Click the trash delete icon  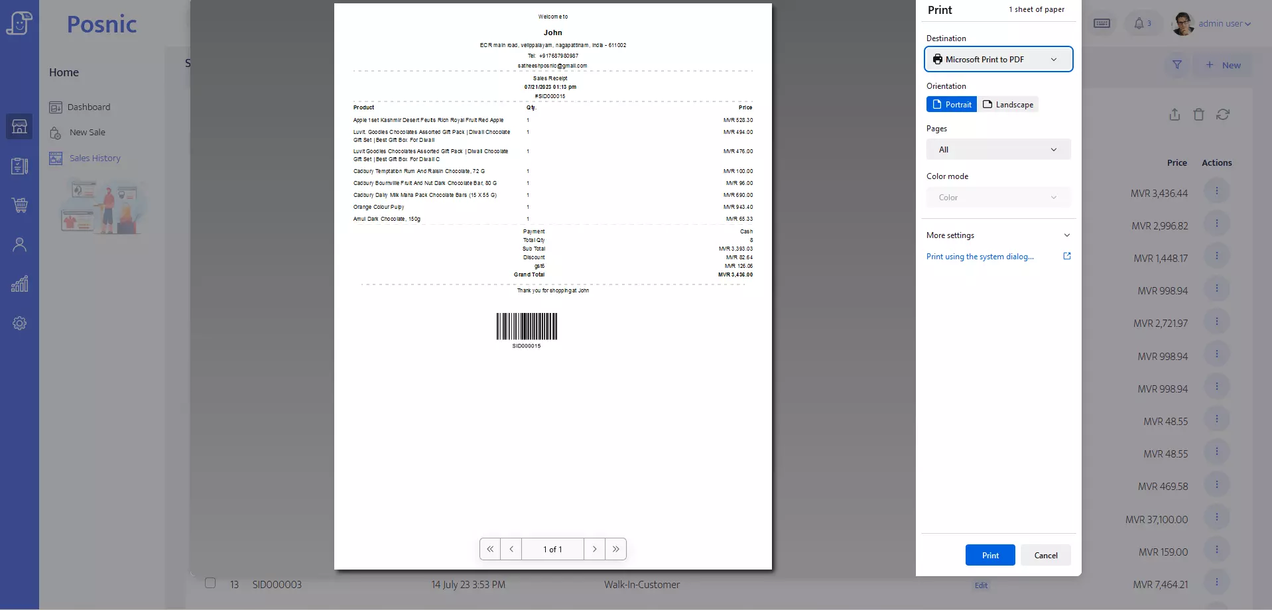pyautogui.click(x=1198, y=115)
